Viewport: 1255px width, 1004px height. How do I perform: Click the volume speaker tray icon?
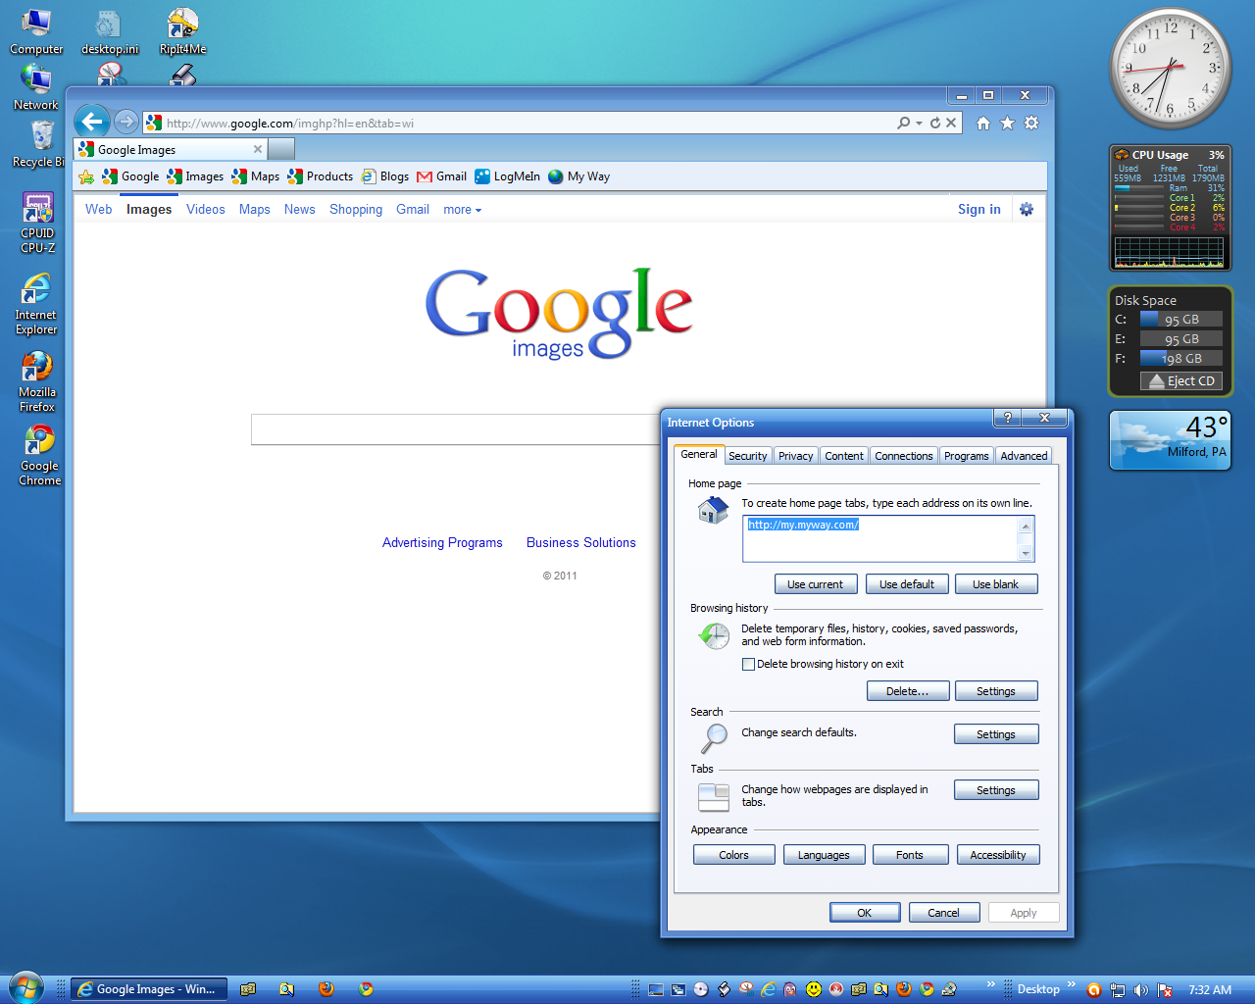click(1140, 990)
